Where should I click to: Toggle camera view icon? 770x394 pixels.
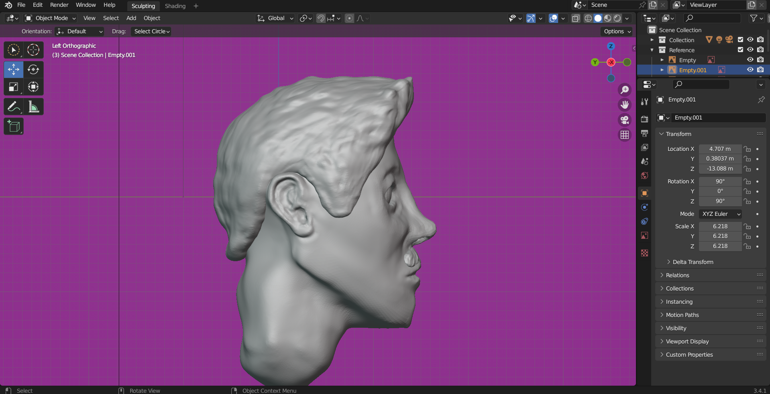pos(625,120)
